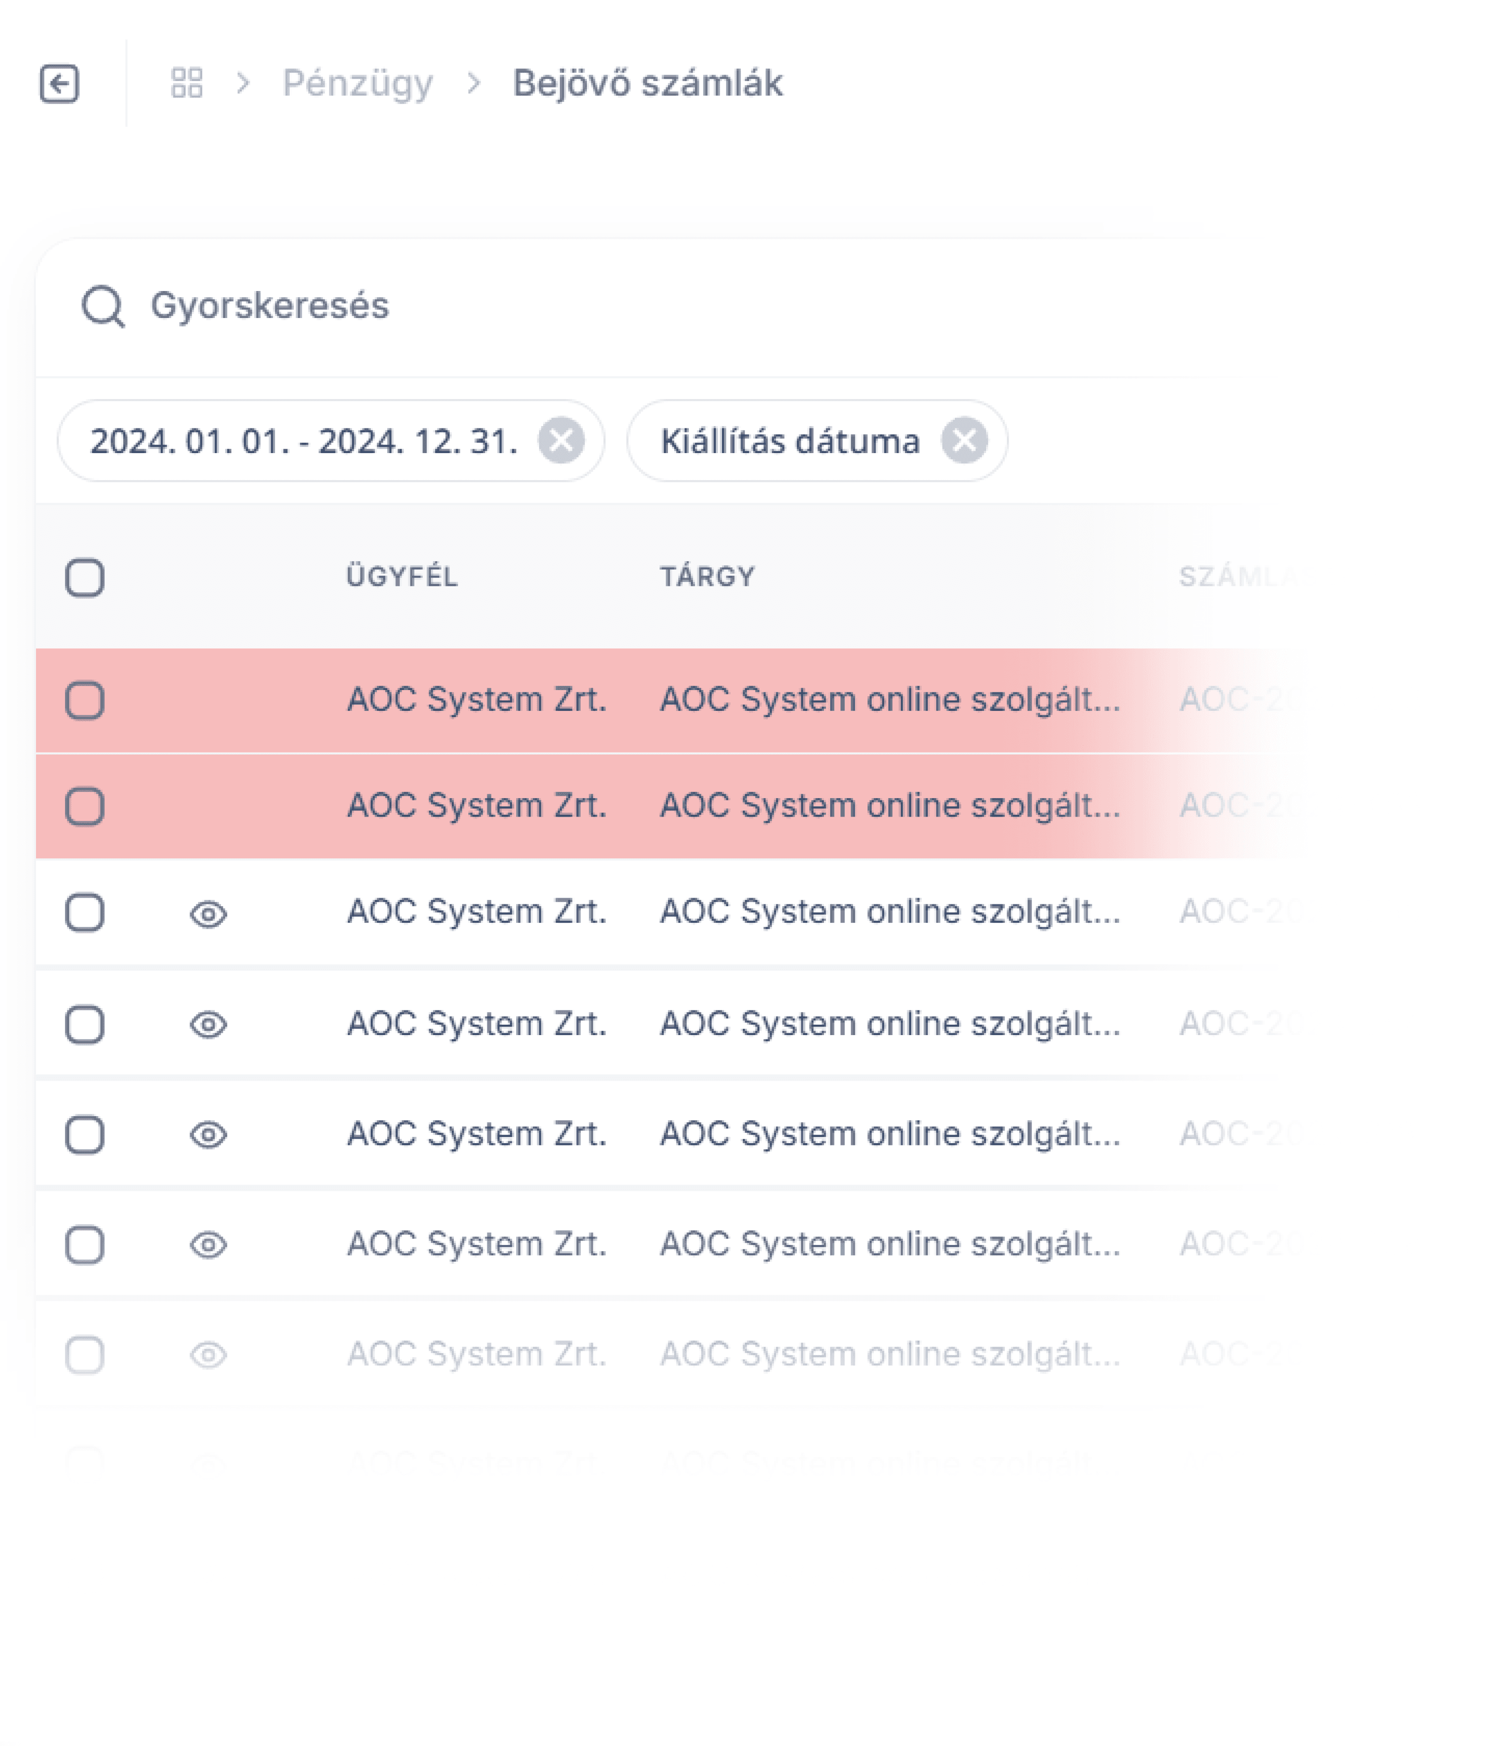The width and height of the screenshot is (1499, 1746).
Task: Click eye icon in second white row
Action: 208,1025
